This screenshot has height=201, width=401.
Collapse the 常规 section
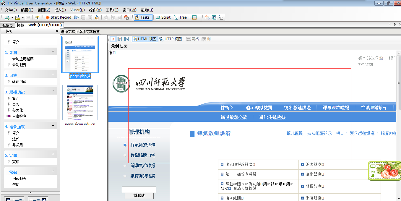tap(53, 171)
